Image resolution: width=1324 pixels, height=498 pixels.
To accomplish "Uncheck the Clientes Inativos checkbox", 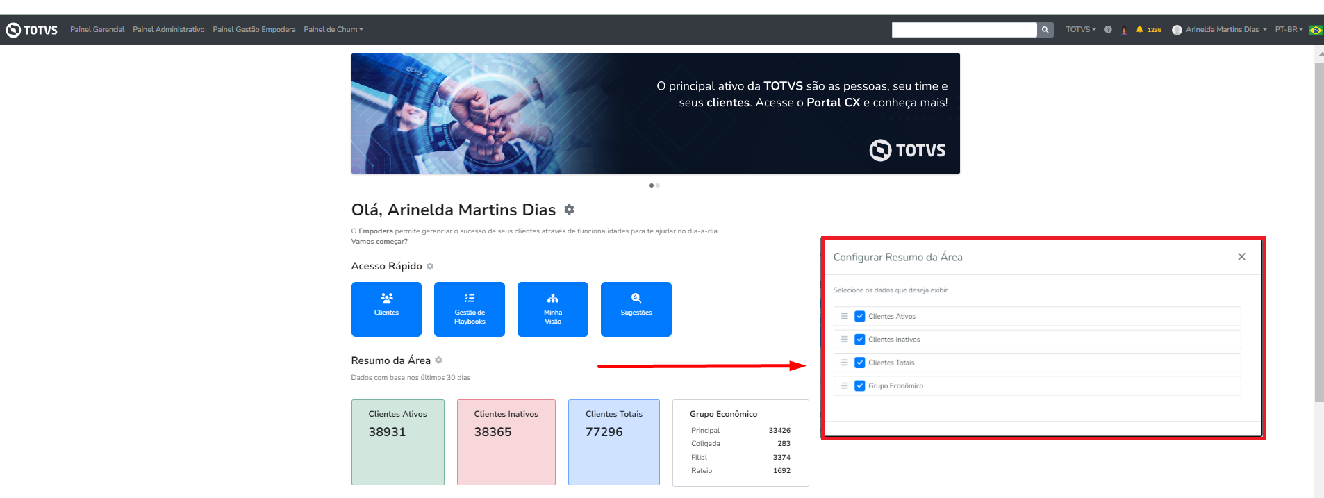I will tap(860, 340).
